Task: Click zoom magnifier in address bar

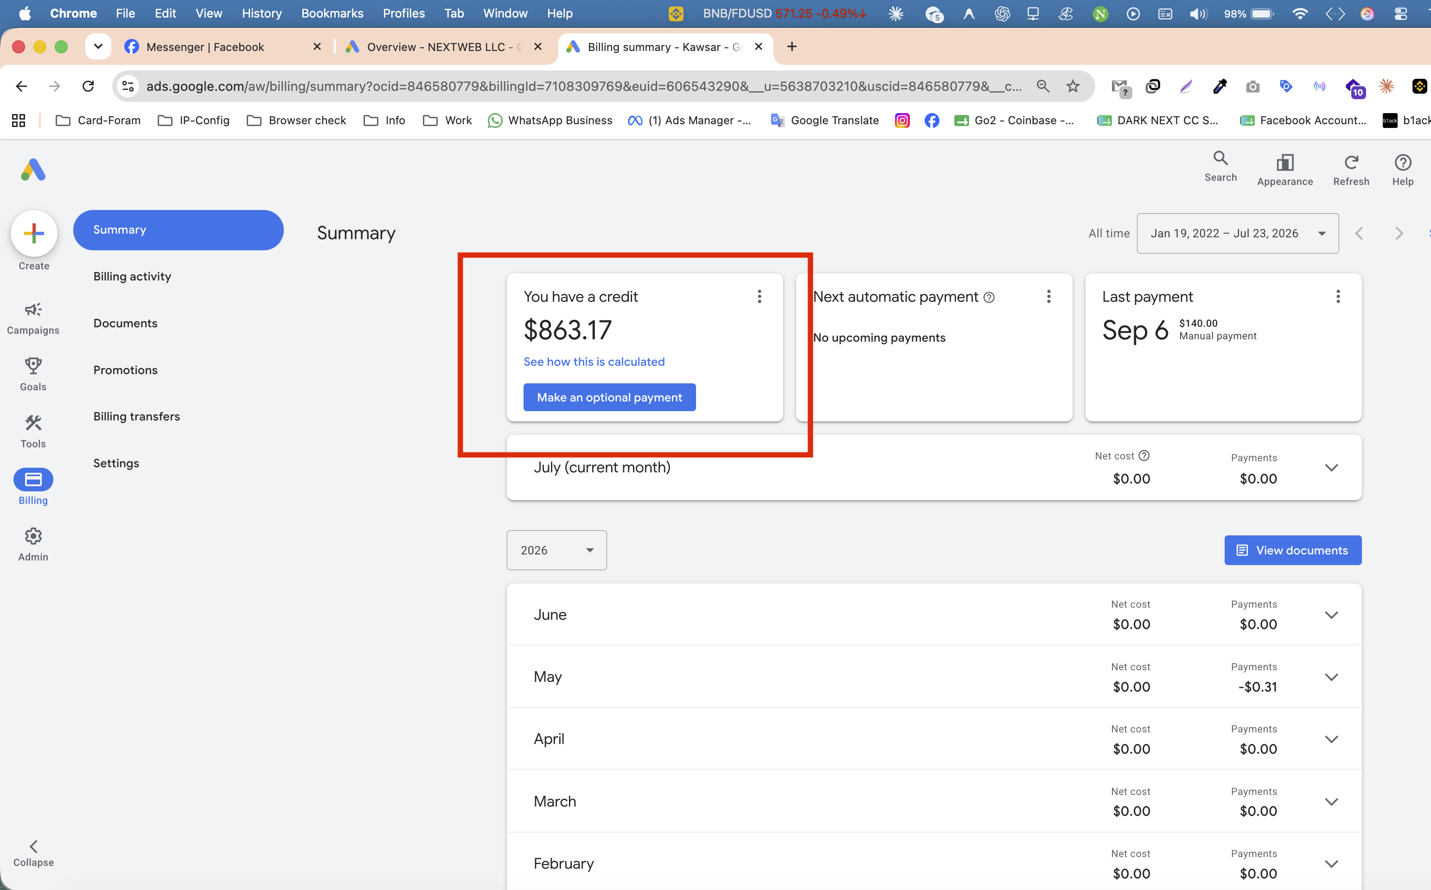Action: (1042, 86)
